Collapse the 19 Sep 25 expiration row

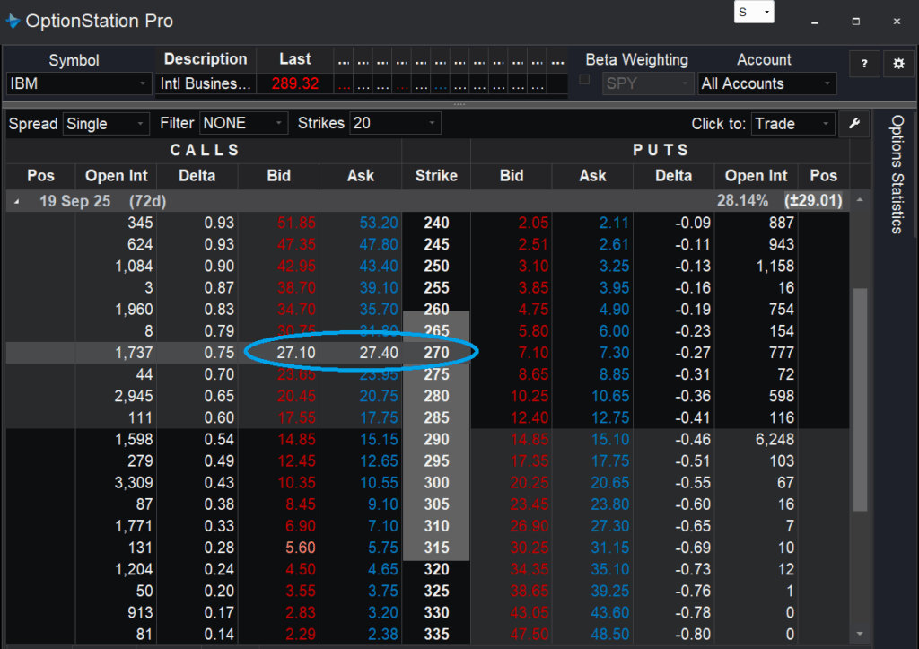click(17, 202)
